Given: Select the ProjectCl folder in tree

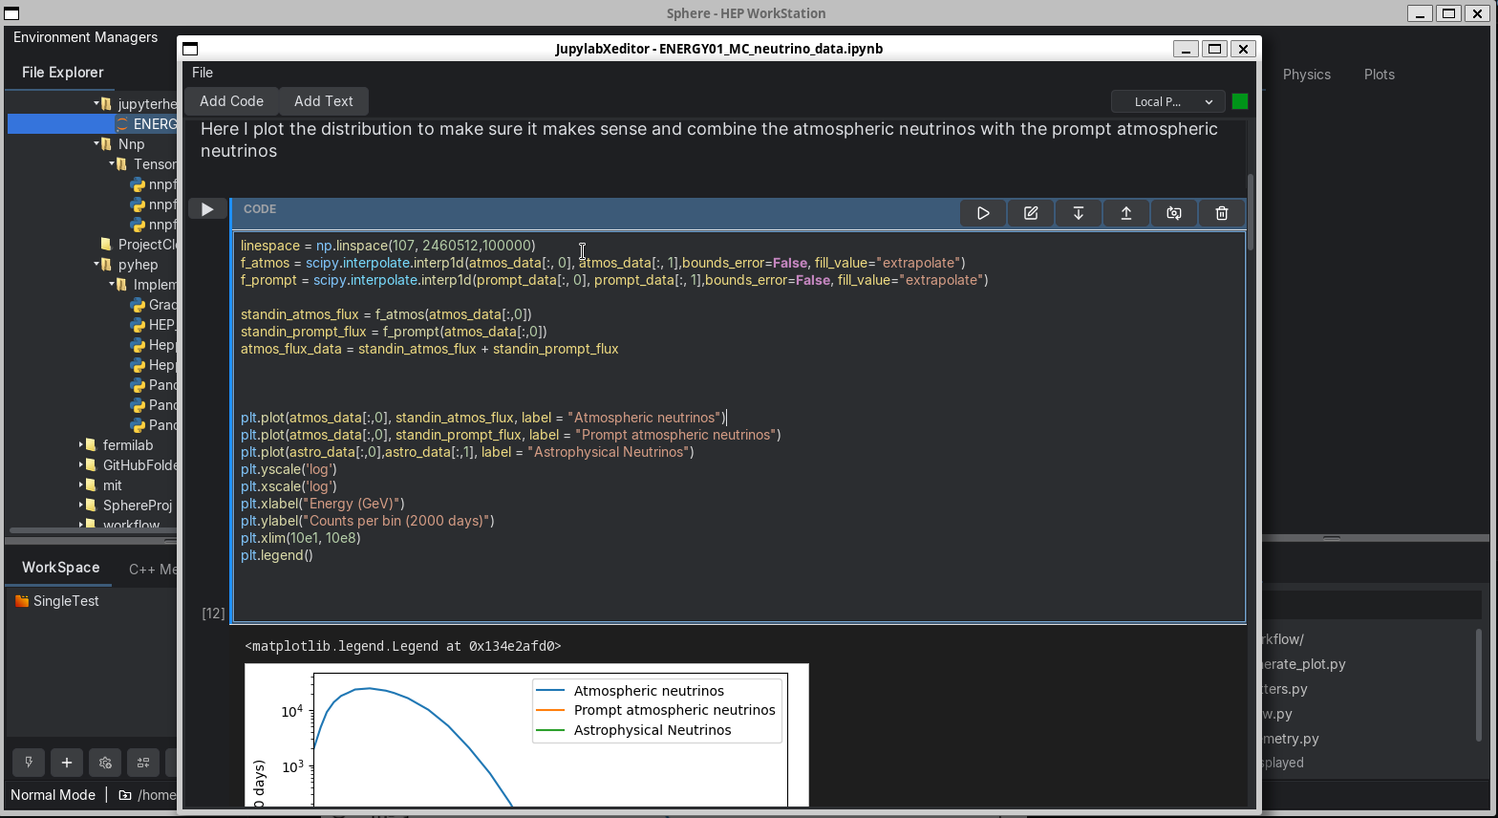Looking at the screenshot, I should click(x=148, y=245).
